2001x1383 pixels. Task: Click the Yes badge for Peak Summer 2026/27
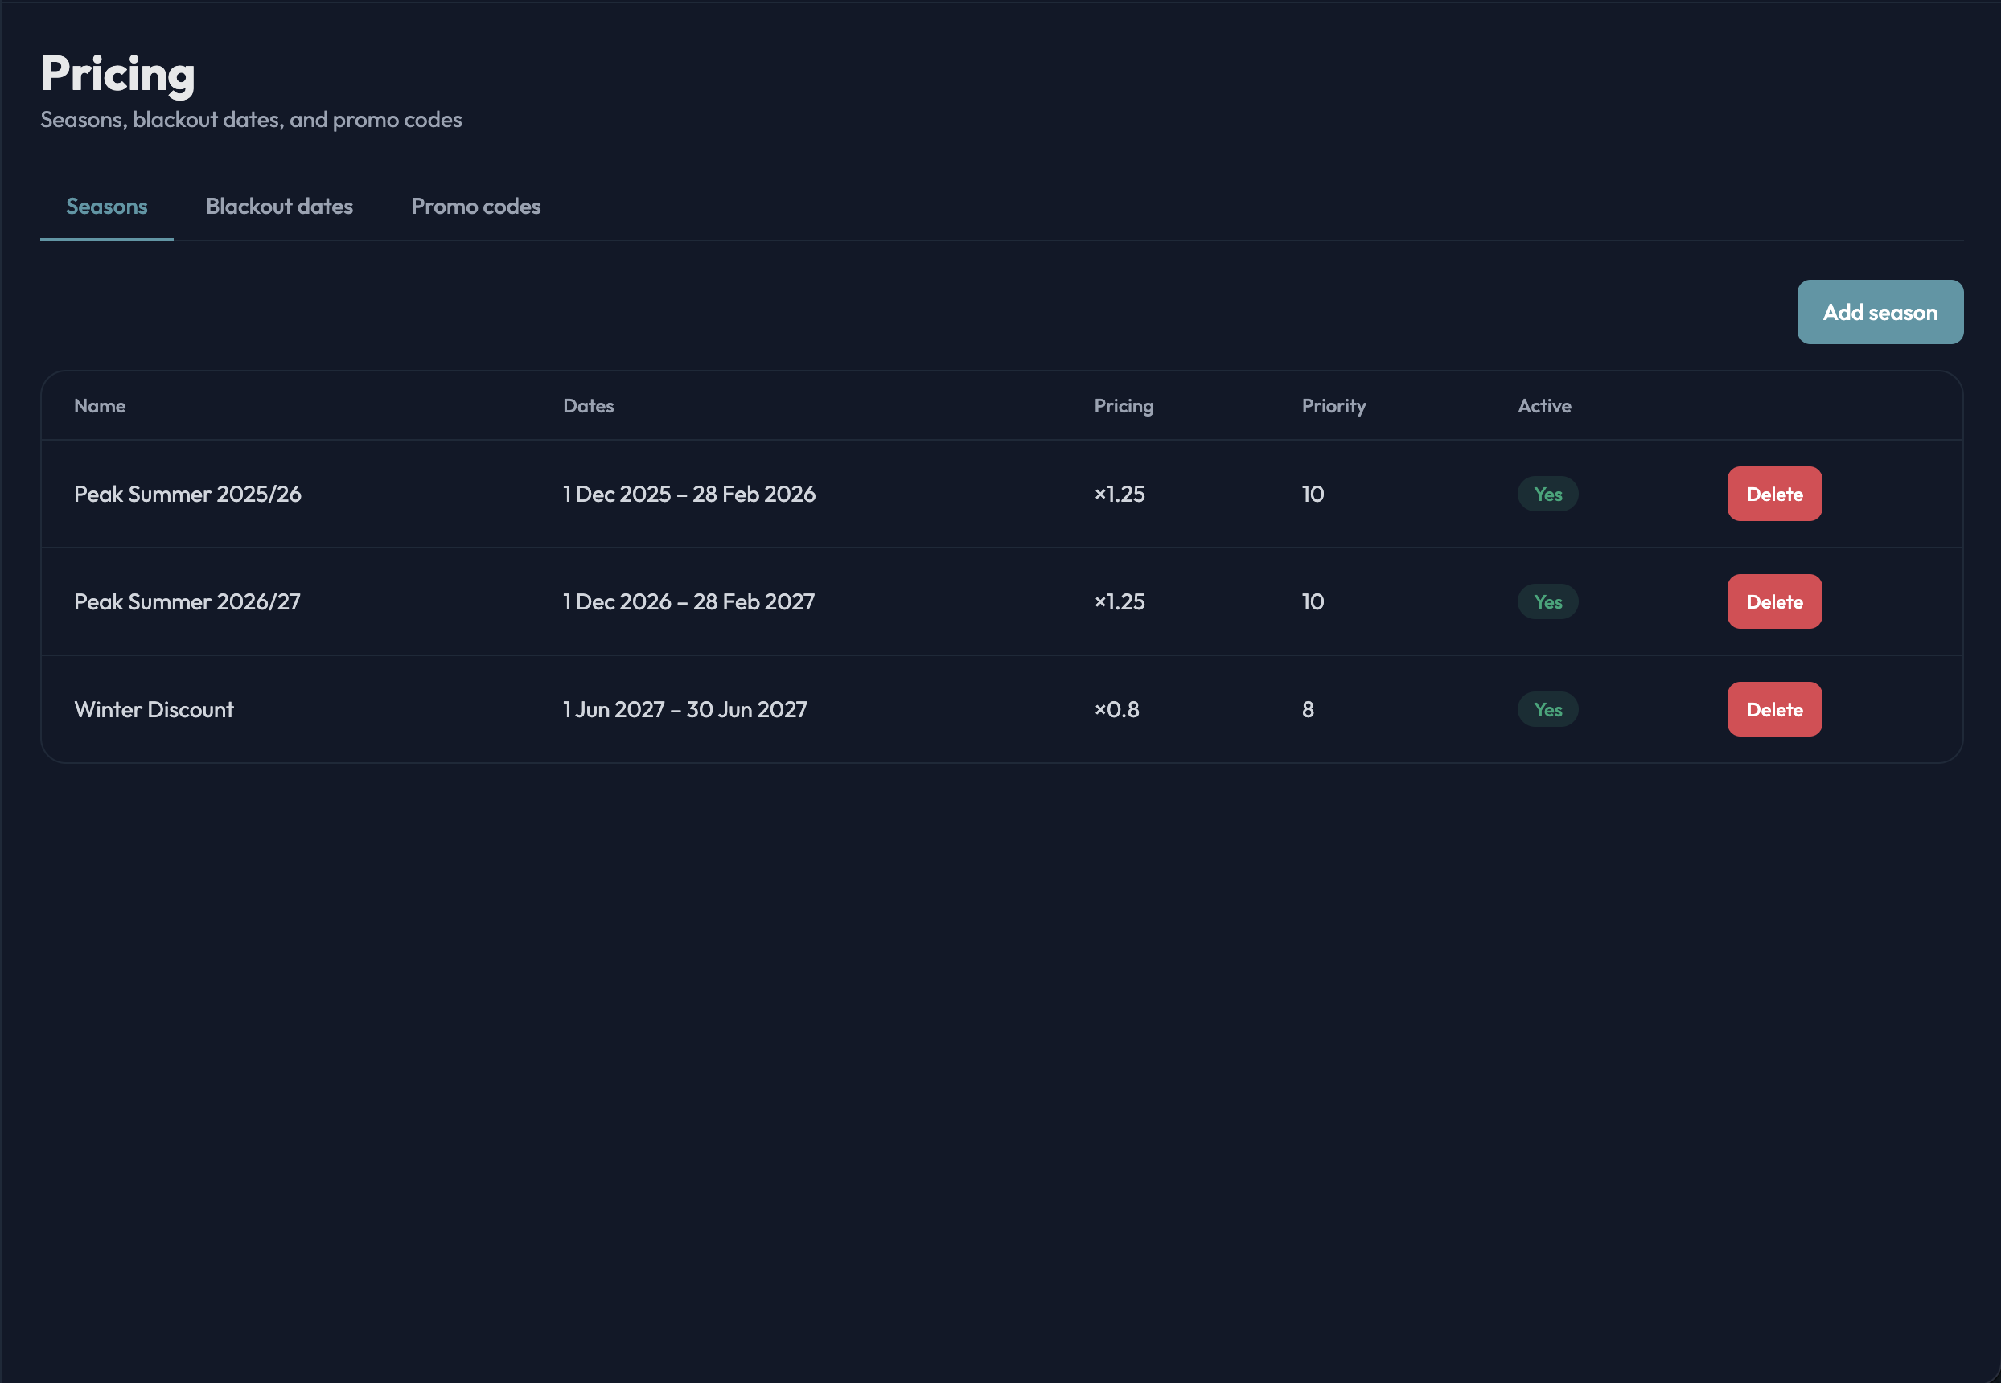click(x=1547, y=601)
